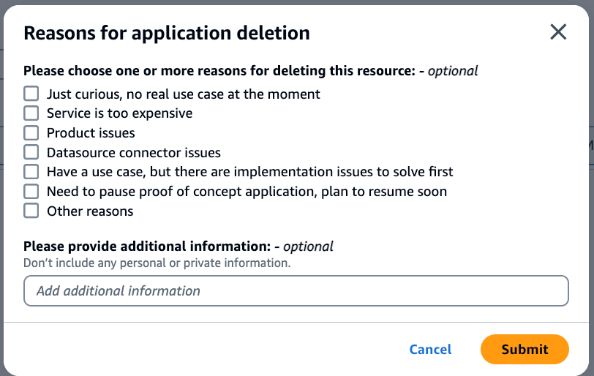The height and width of the screenshot is (376, 594).
Task: Close the deletion reasons dialog with X
Action: tap(558, 32)
